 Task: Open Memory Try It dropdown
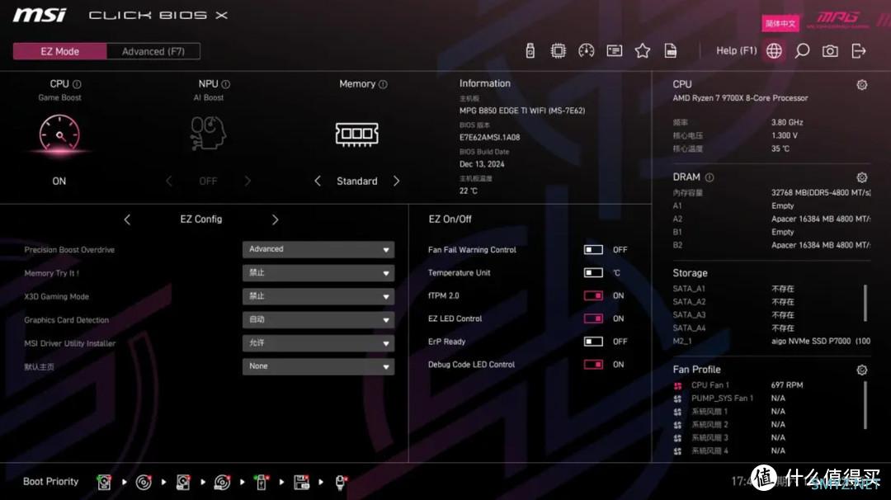[318, 273]
